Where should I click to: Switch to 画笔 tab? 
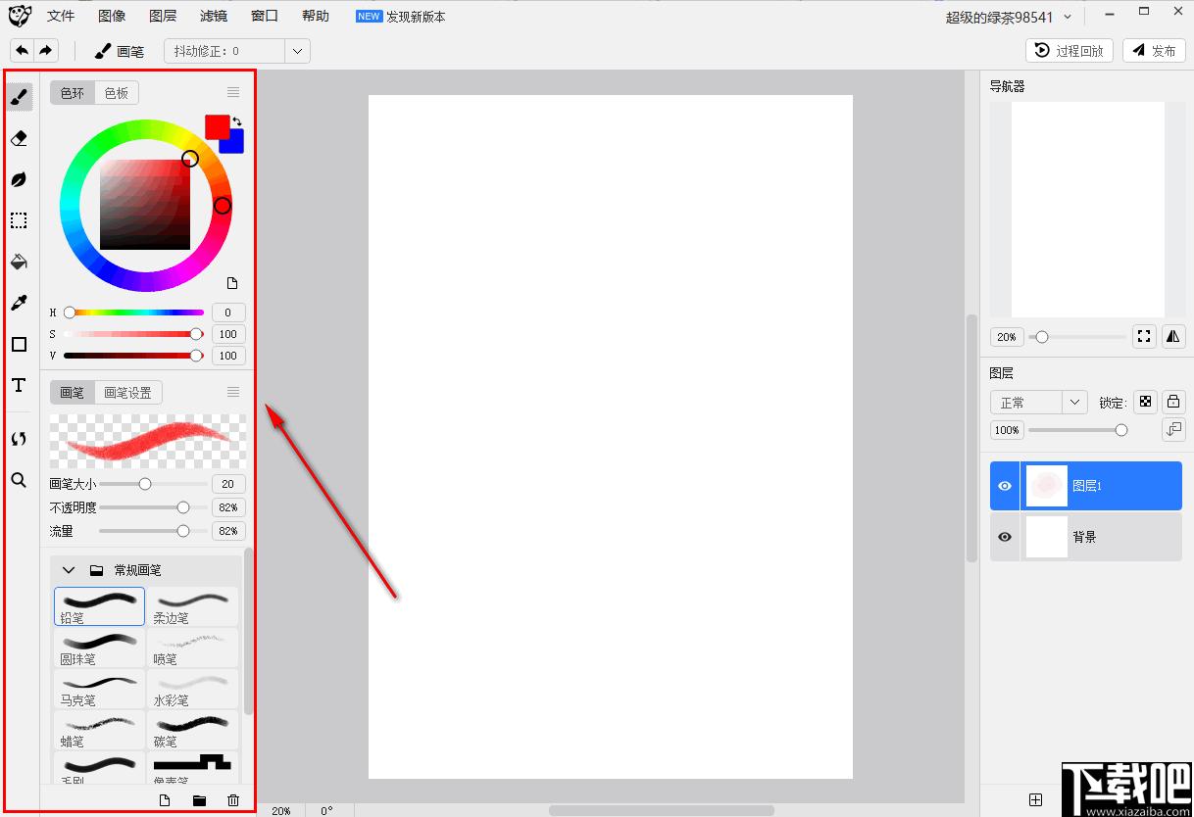(73, 393)
